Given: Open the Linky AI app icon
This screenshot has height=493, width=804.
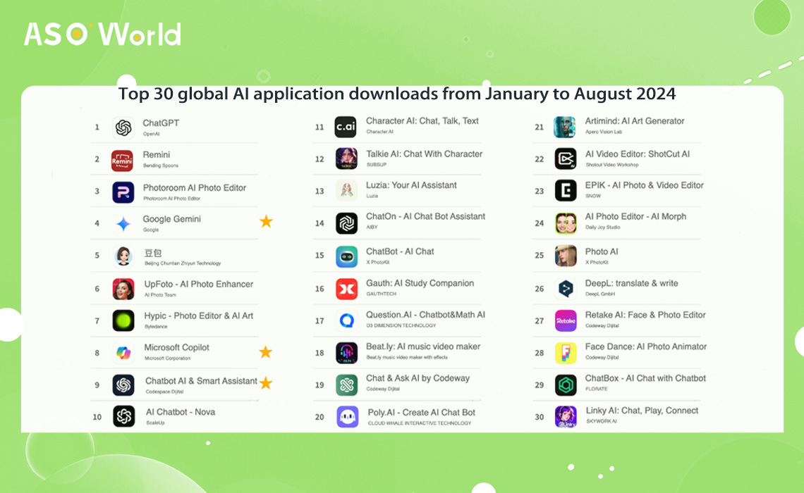Looking at the screenshot, I should [565, 416].
